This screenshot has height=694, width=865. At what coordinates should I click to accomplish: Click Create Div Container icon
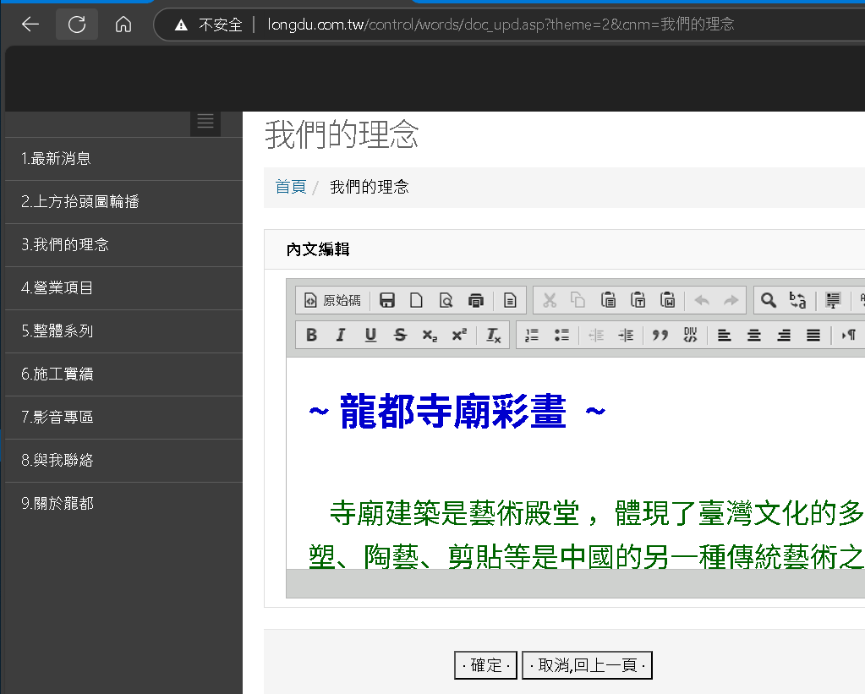tap(690, 335)
